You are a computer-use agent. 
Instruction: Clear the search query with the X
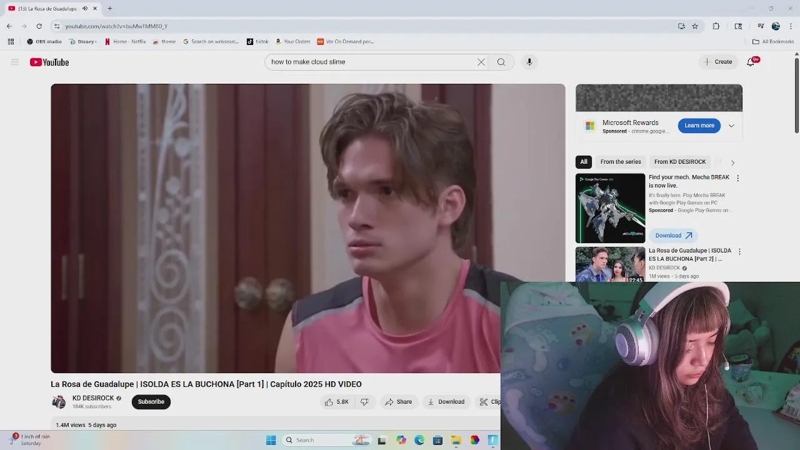click(481, 62)
